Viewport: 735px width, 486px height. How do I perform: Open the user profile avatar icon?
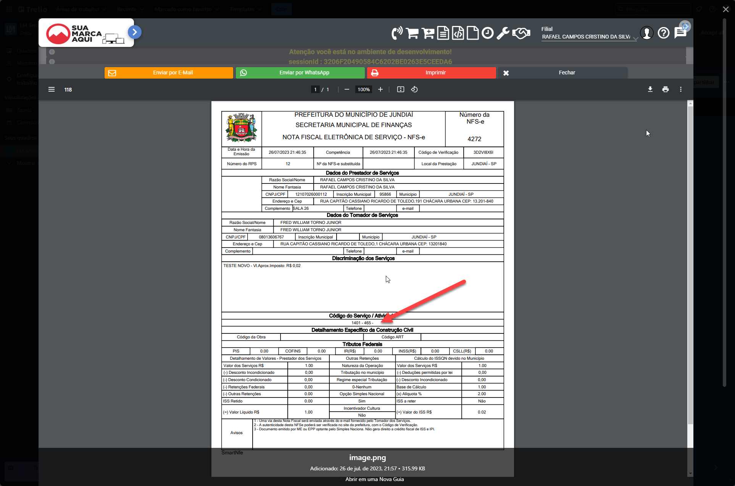pyautogui.click(x=647, y=33)
